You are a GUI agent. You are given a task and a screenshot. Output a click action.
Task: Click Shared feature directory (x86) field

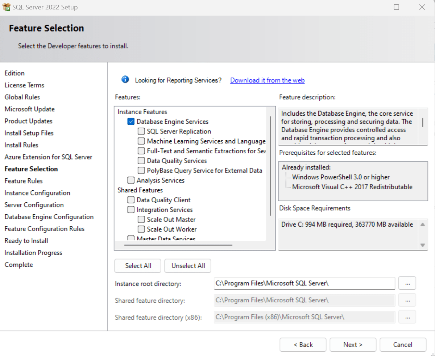(x=304, y=317)
